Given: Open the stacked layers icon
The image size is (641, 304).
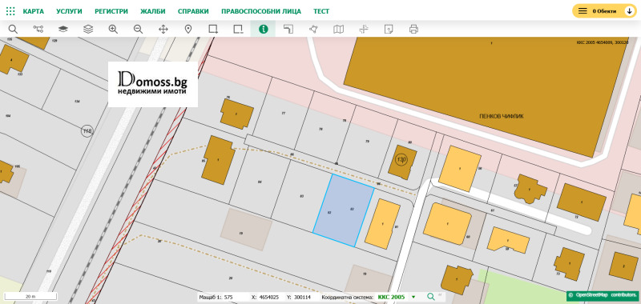Looking at the screenshot, I should (x=88, y=29).
